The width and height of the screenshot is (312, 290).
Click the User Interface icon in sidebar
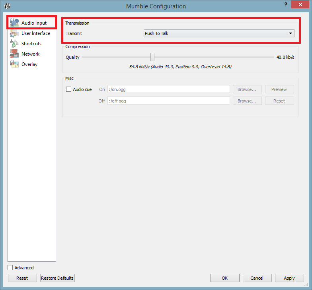(x=14, y=33)
